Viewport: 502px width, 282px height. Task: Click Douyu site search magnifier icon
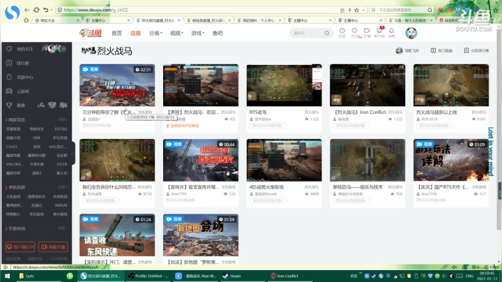point(326,33)
